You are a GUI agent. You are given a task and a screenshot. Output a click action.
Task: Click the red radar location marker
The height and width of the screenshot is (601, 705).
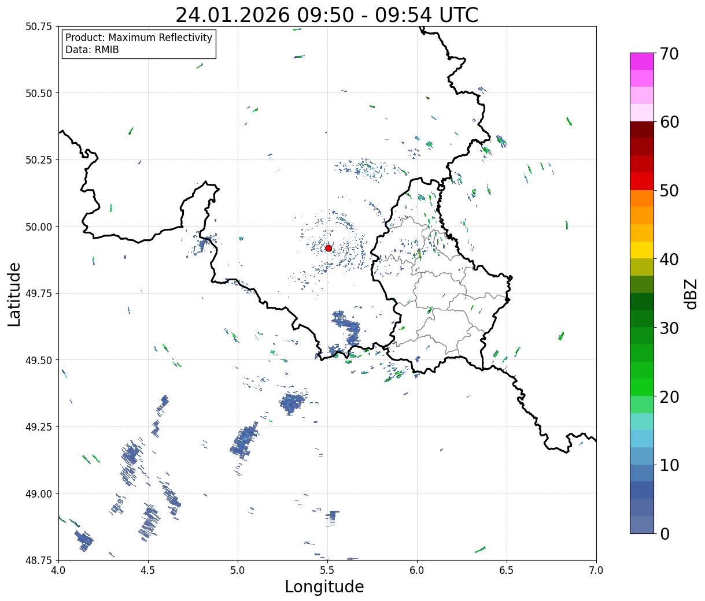coord(328,248)
